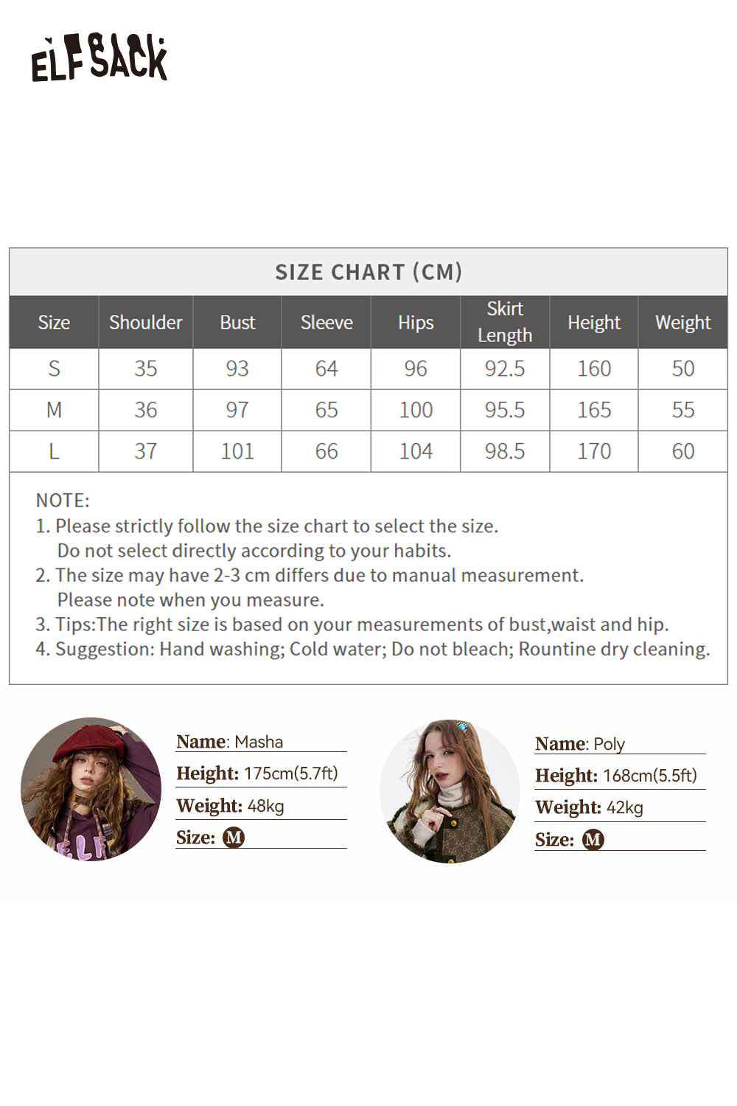The height and width of the screenshot is (1106, 737).
Task: Open Masha's round model photo
Action: tap(91, 788)
